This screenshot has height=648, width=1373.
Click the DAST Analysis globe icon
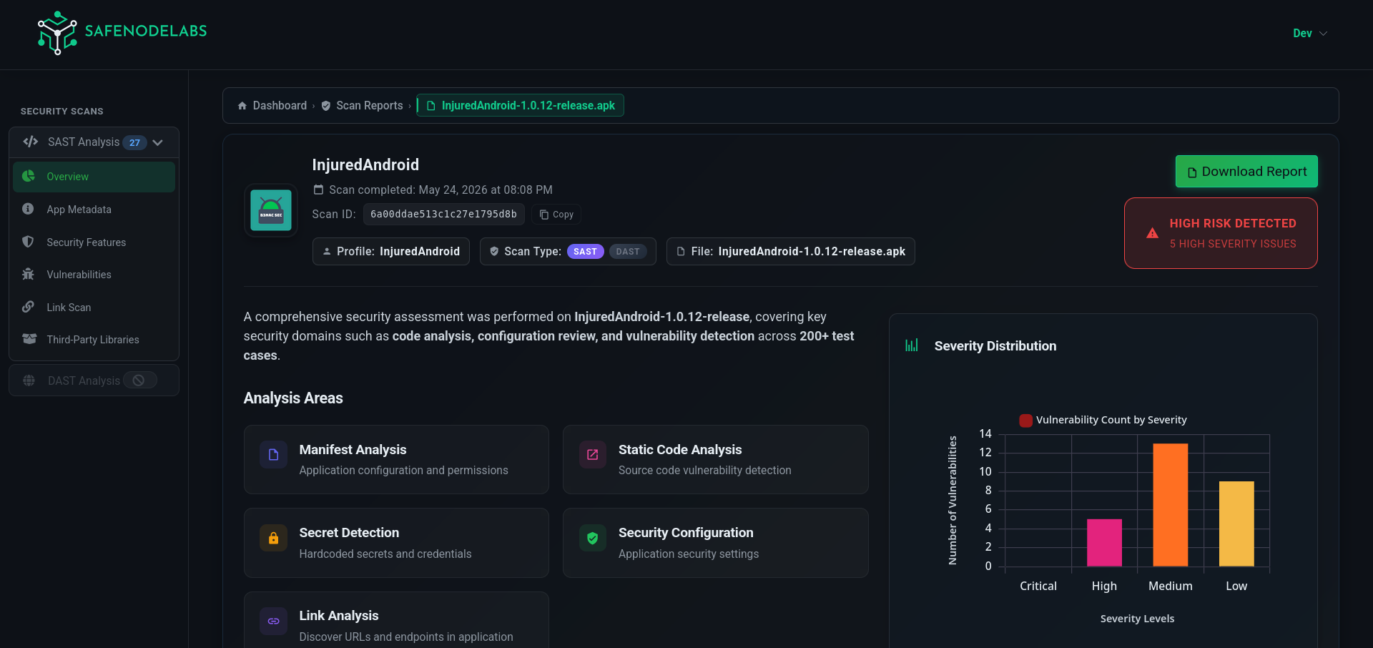pyautogui.click(x=29, y=381)
